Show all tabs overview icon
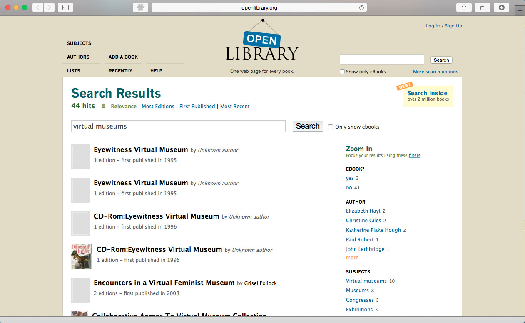This screenshot has height=323, width=525. (x=483, y=7)
